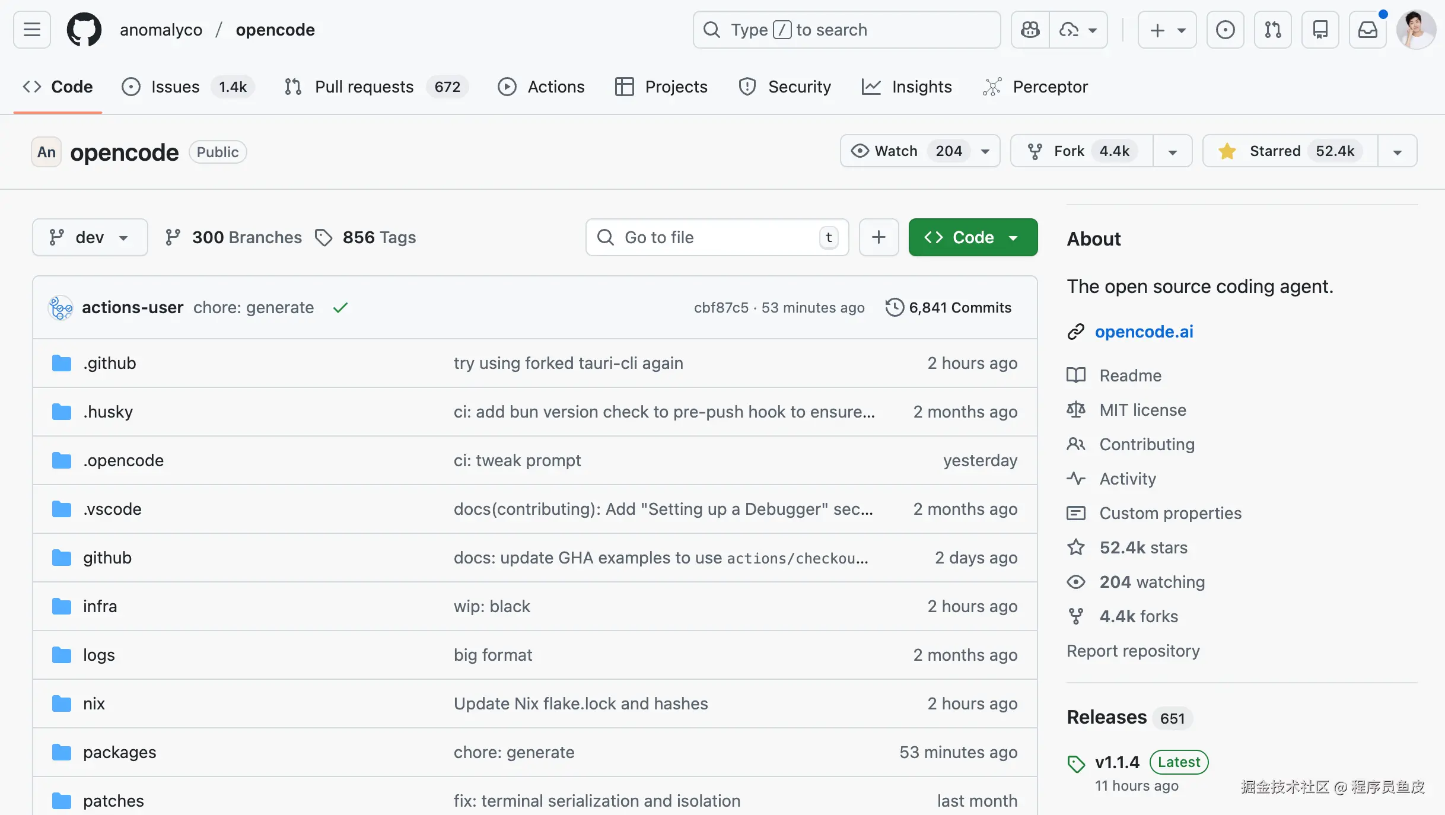Open the opencode.ai website link

(1144, 332)
